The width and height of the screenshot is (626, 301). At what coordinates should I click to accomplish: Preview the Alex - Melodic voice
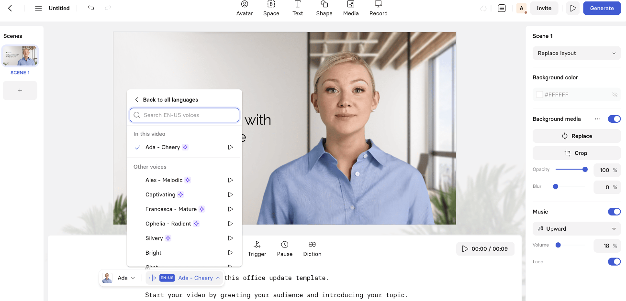pyautogui.click(x=230, y=180)
